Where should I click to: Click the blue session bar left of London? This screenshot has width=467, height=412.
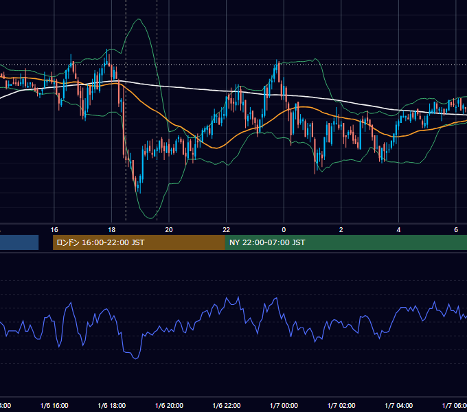pos(19,242)
